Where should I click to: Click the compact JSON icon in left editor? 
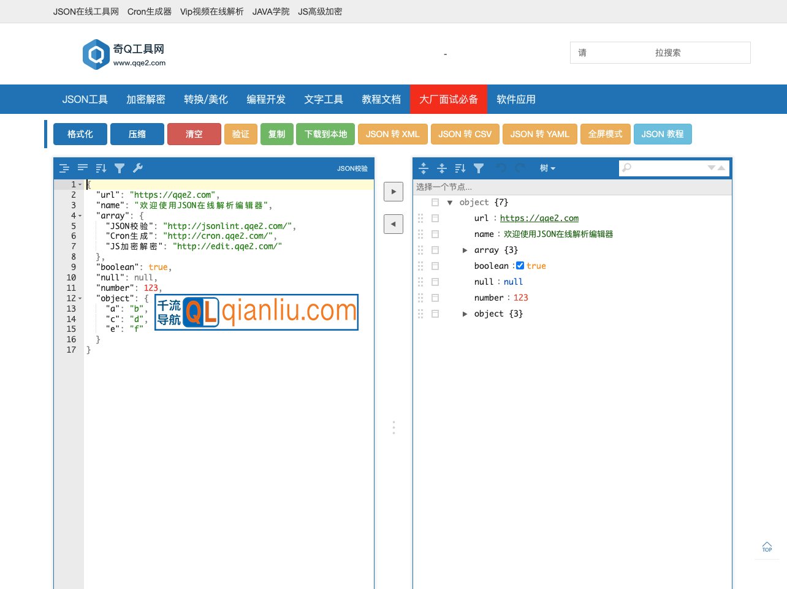click(x=83, y=168)
